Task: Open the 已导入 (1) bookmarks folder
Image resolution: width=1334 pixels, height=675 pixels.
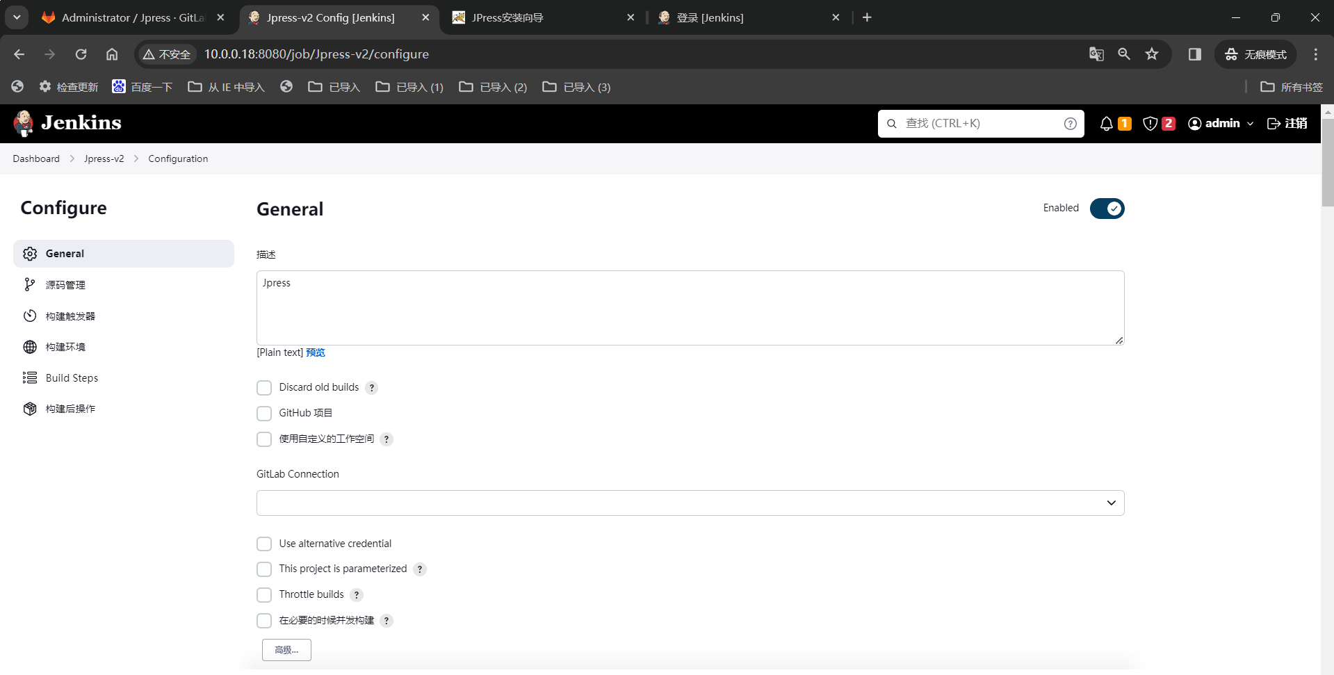Action: point(409,87)
